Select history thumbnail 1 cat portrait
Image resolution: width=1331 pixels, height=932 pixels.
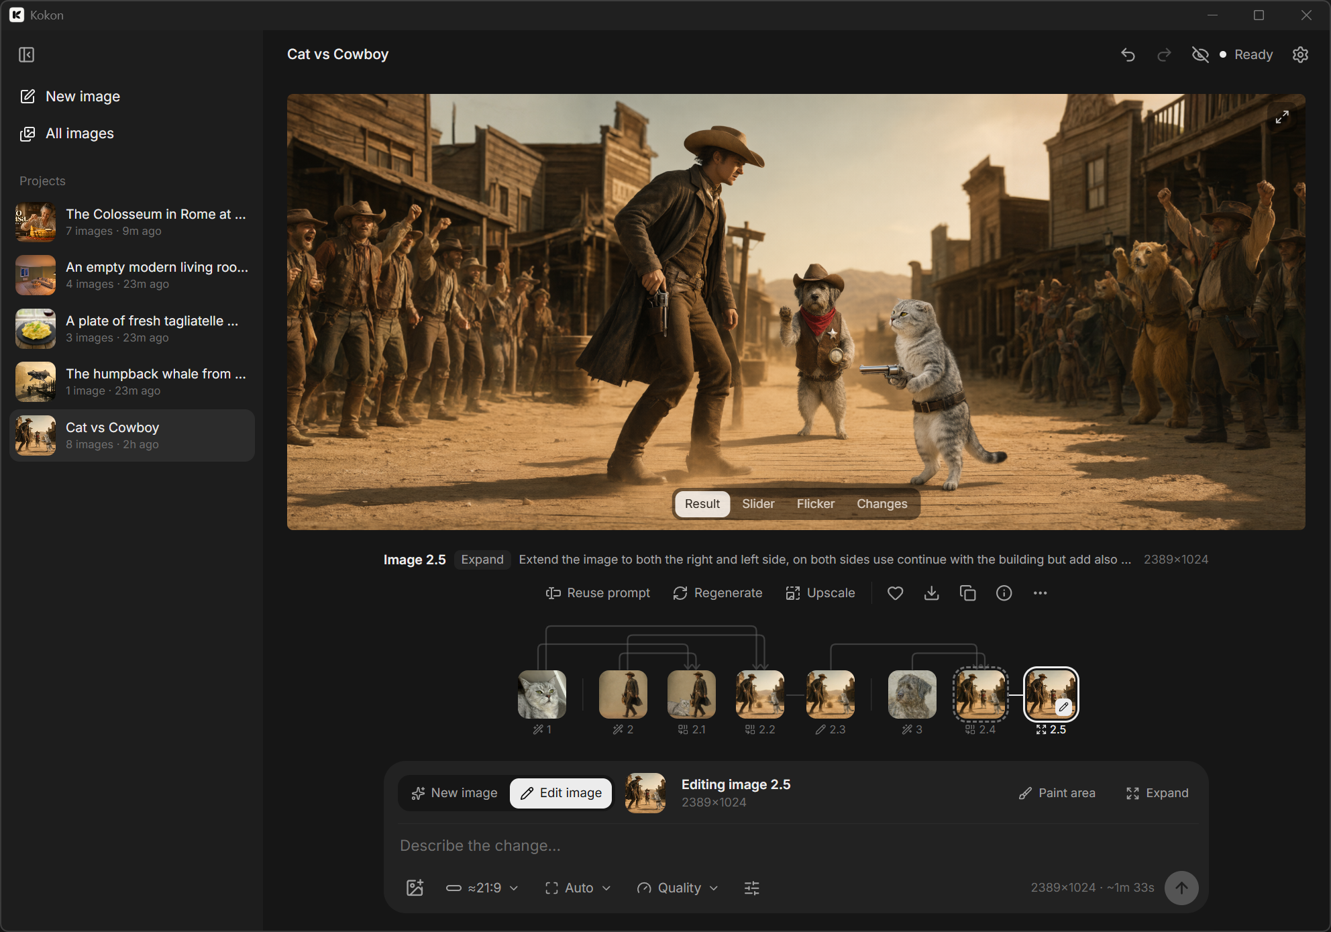pyautogui.click(x=542, y=694)
